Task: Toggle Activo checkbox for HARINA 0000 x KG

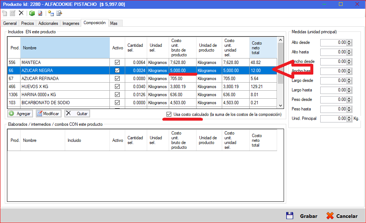Action: 117,95
